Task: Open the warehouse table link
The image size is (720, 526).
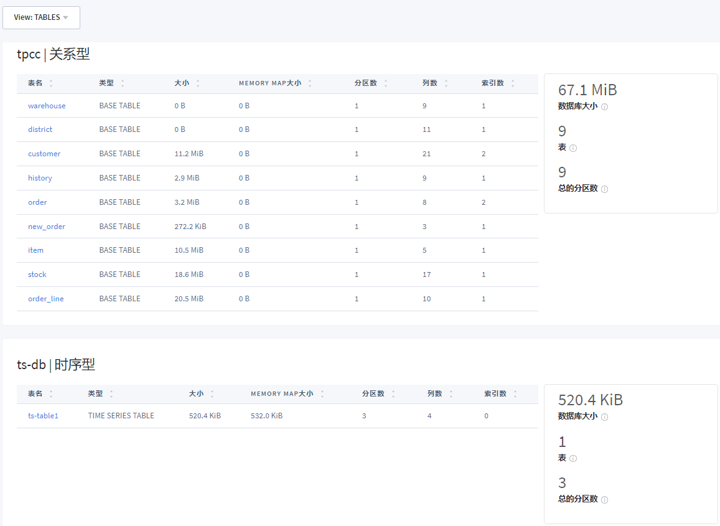Action: tap(47, 106)
